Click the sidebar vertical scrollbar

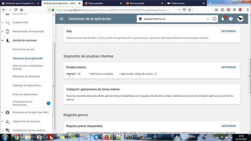pyautogui.click(x=54, y=86)
